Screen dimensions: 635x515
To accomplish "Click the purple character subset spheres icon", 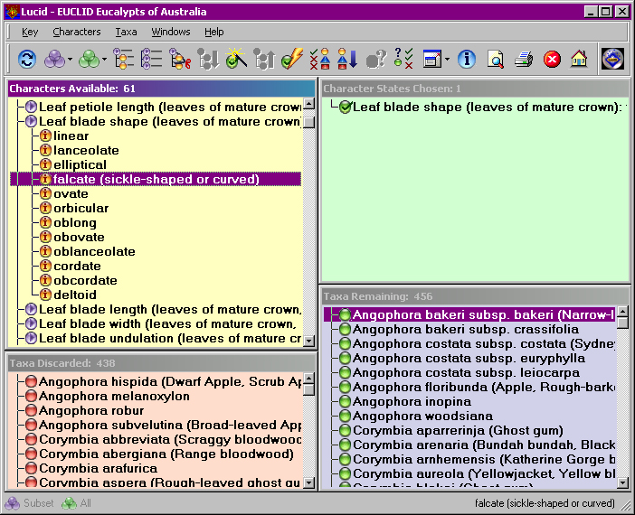I will (x=54, y=60).
